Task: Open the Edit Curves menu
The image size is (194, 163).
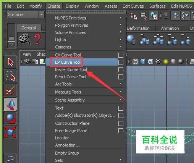Action: (133, 6)
